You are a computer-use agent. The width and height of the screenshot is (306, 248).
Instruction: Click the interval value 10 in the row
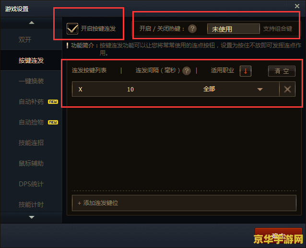click(x=130, y=90)
